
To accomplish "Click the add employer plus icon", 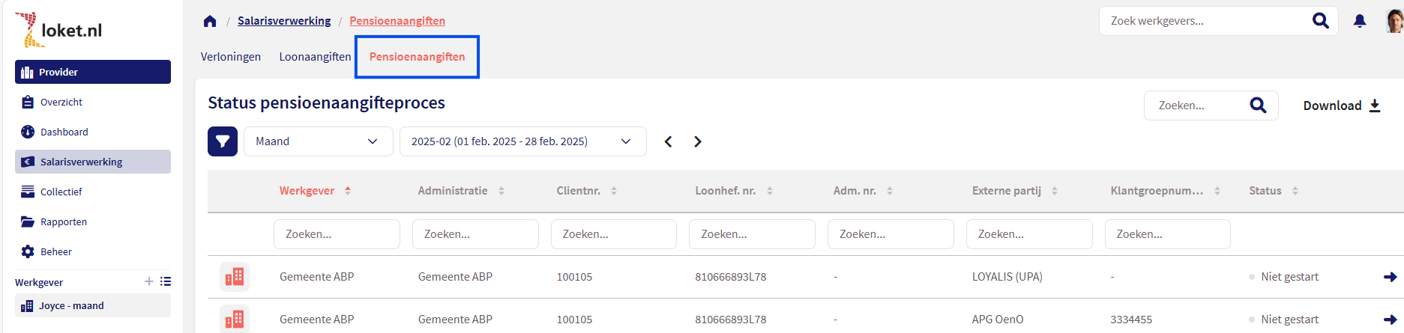I will pos(149,281).
